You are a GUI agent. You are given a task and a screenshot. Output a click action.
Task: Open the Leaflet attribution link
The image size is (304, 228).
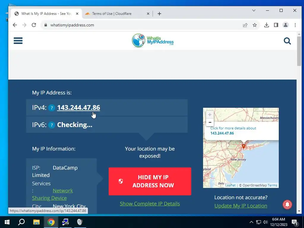point(230,185)
